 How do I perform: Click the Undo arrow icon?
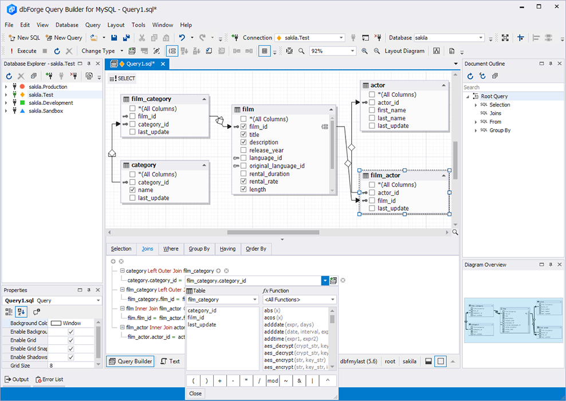coord(181,37)
